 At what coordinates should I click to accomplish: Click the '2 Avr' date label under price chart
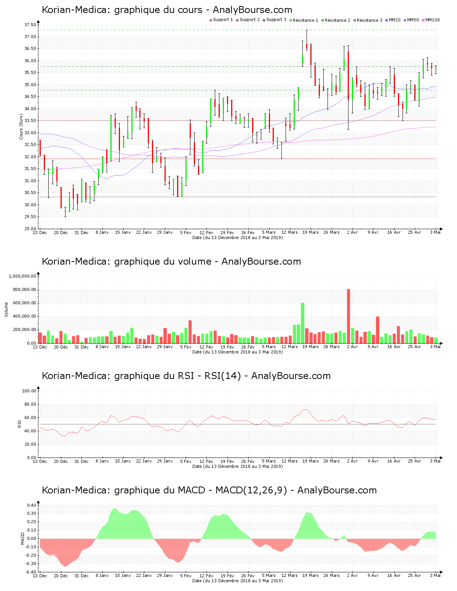coord(352,233)
